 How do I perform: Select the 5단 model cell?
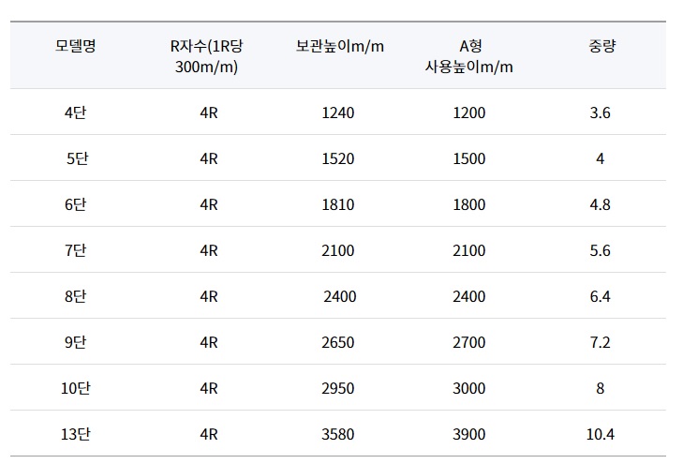pyautogui.click(x=76, y=158)
